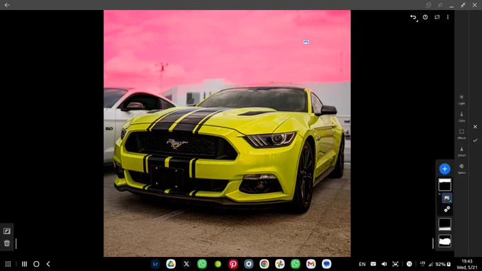
Task: Open the blue Messages app in taskbar
Action: point(327,264)
